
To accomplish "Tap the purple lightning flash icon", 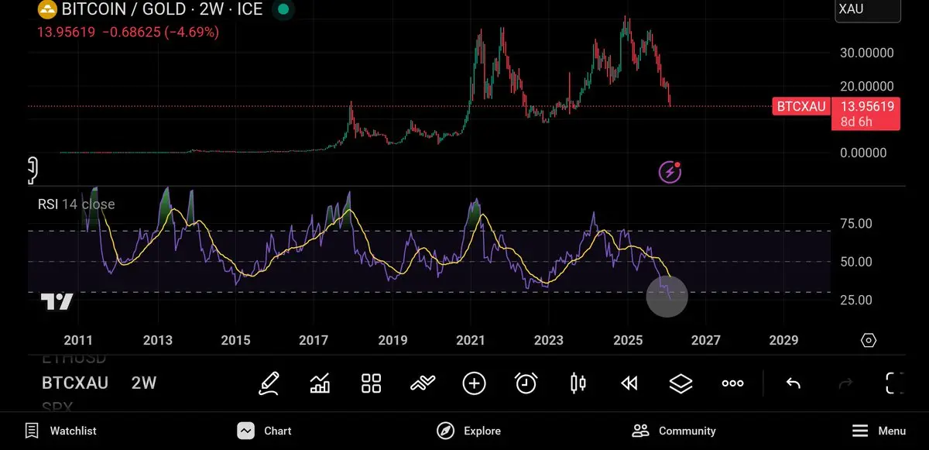I will 670,172.
